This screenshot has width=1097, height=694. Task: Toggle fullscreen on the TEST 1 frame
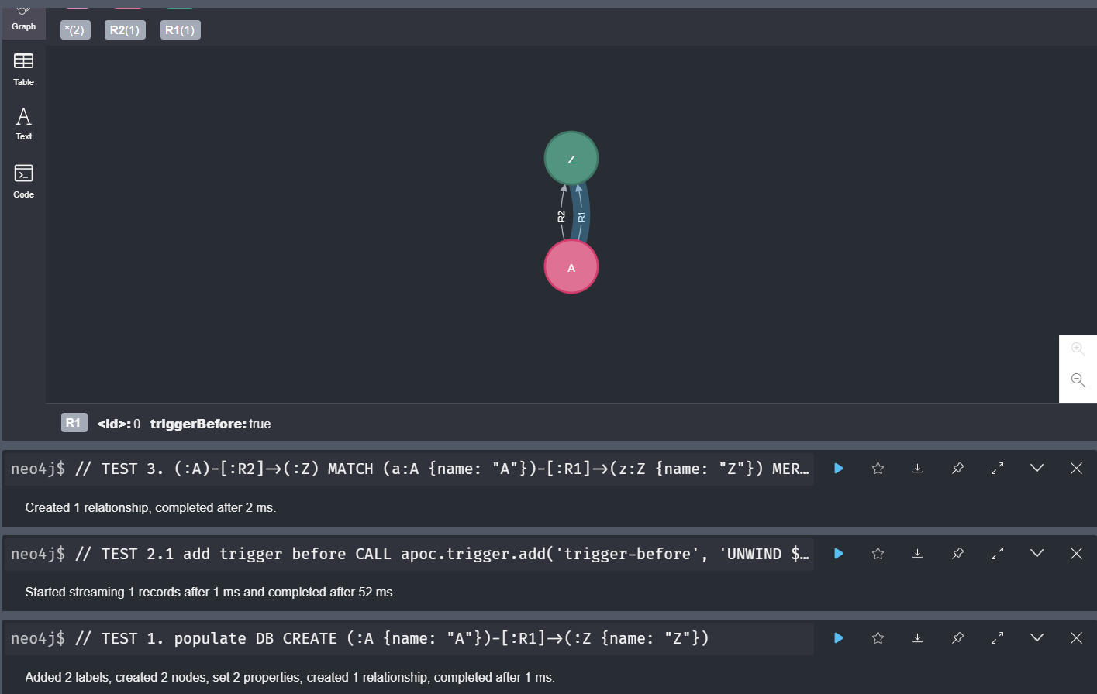997,637
